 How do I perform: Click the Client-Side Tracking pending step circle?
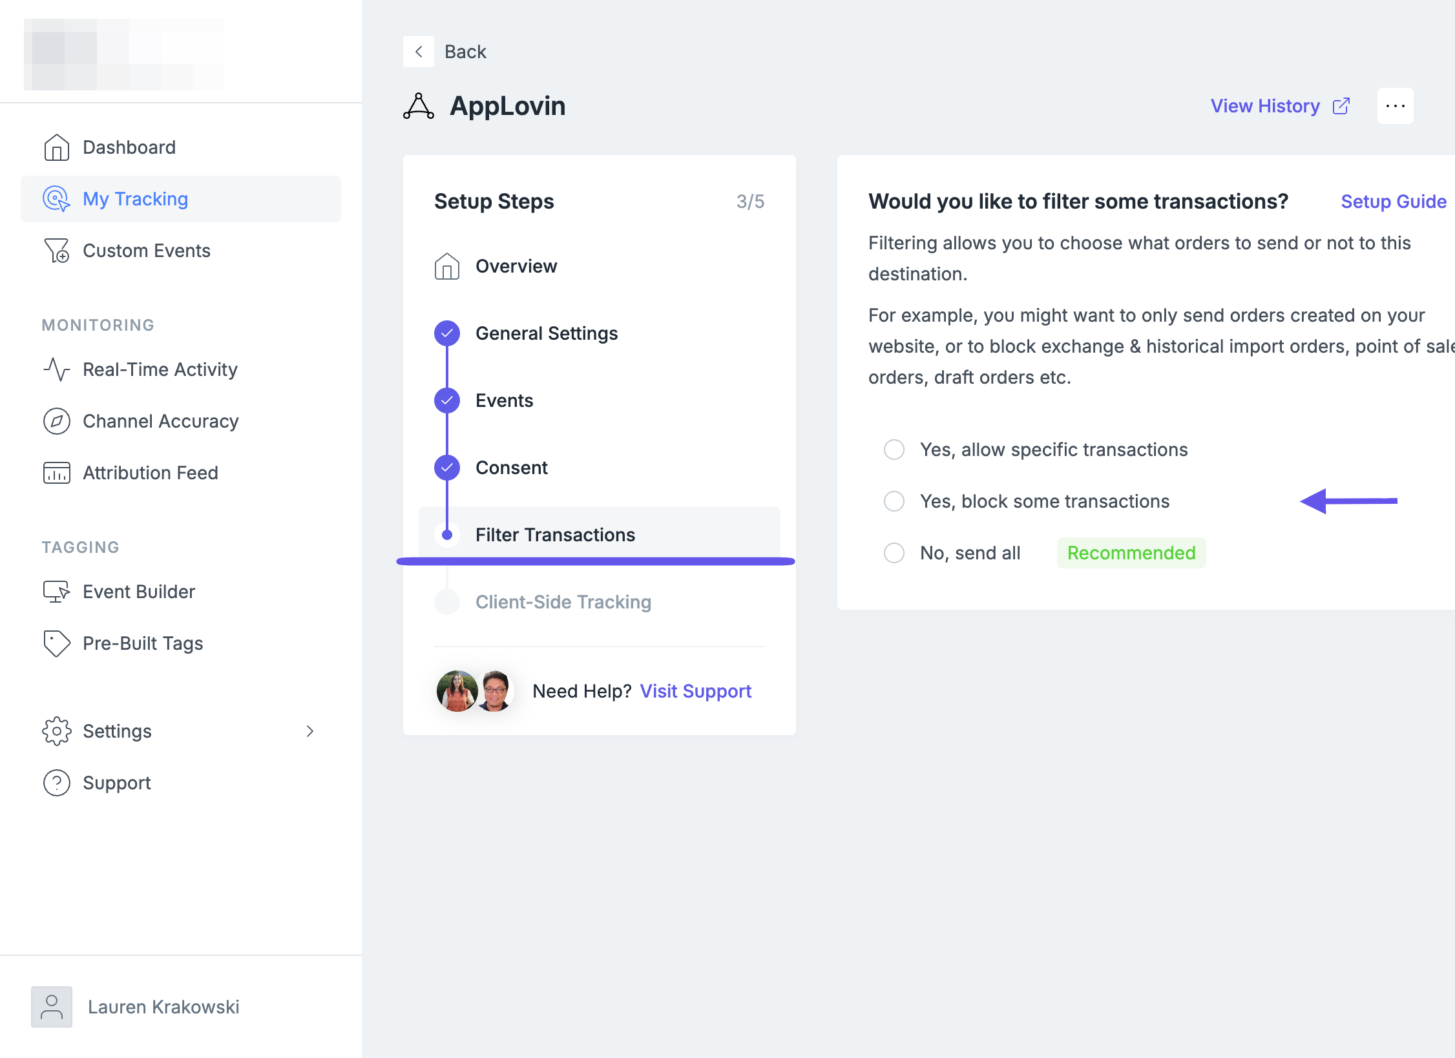[447, 602]
